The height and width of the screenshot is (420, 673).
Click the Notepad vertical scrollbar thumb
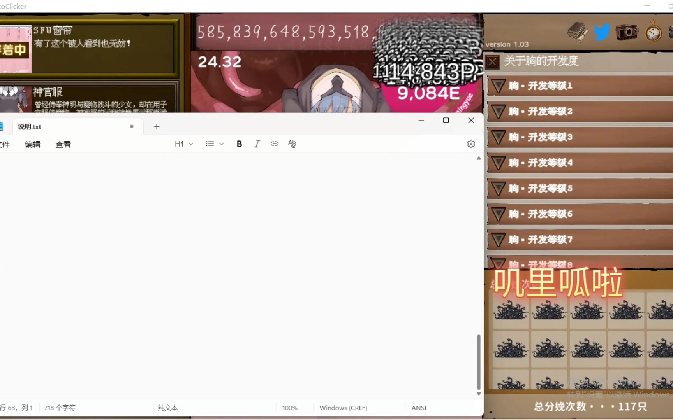point(479,362)
